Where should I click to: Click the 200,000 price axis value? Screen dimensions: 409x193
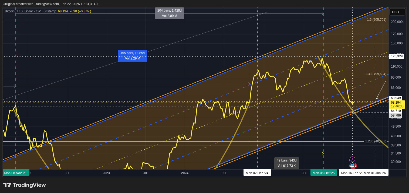397,22
